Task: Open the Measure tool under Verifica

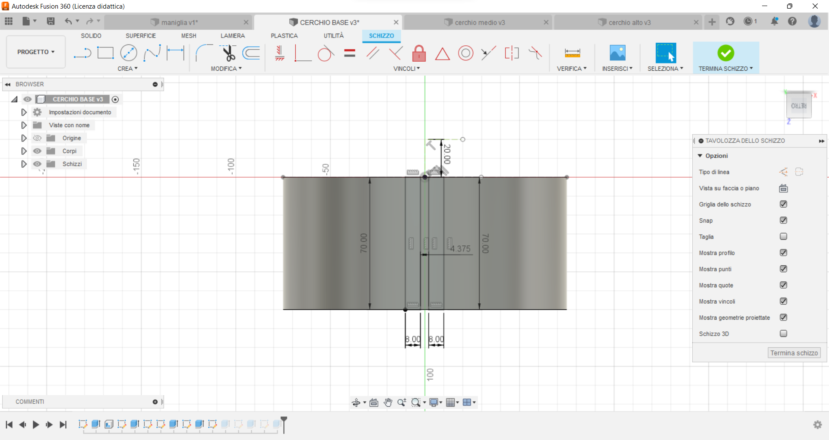Action: point(572,53)
